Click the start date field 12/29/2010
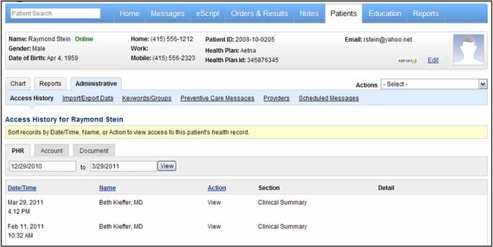Screen dimensions: 493x247 (x=42, y=166)
